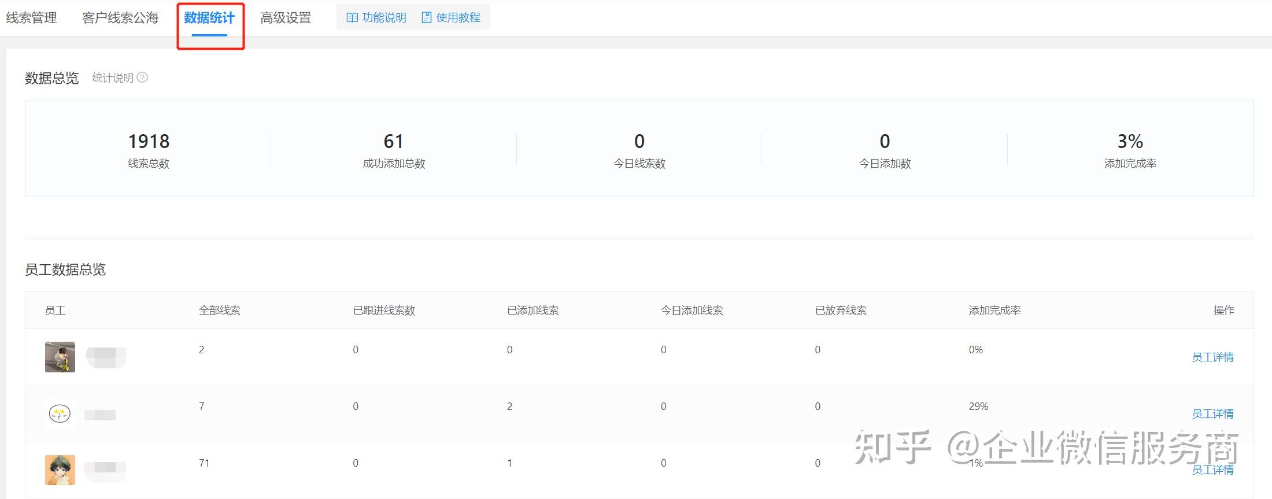
Task: Click the 添加完成率 label under 3%
Action: coord(1130,164)
